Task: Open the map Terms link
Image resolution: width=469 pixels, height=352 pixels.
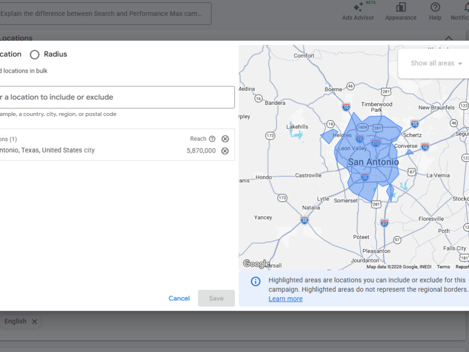Action: [x=443, y=267]
